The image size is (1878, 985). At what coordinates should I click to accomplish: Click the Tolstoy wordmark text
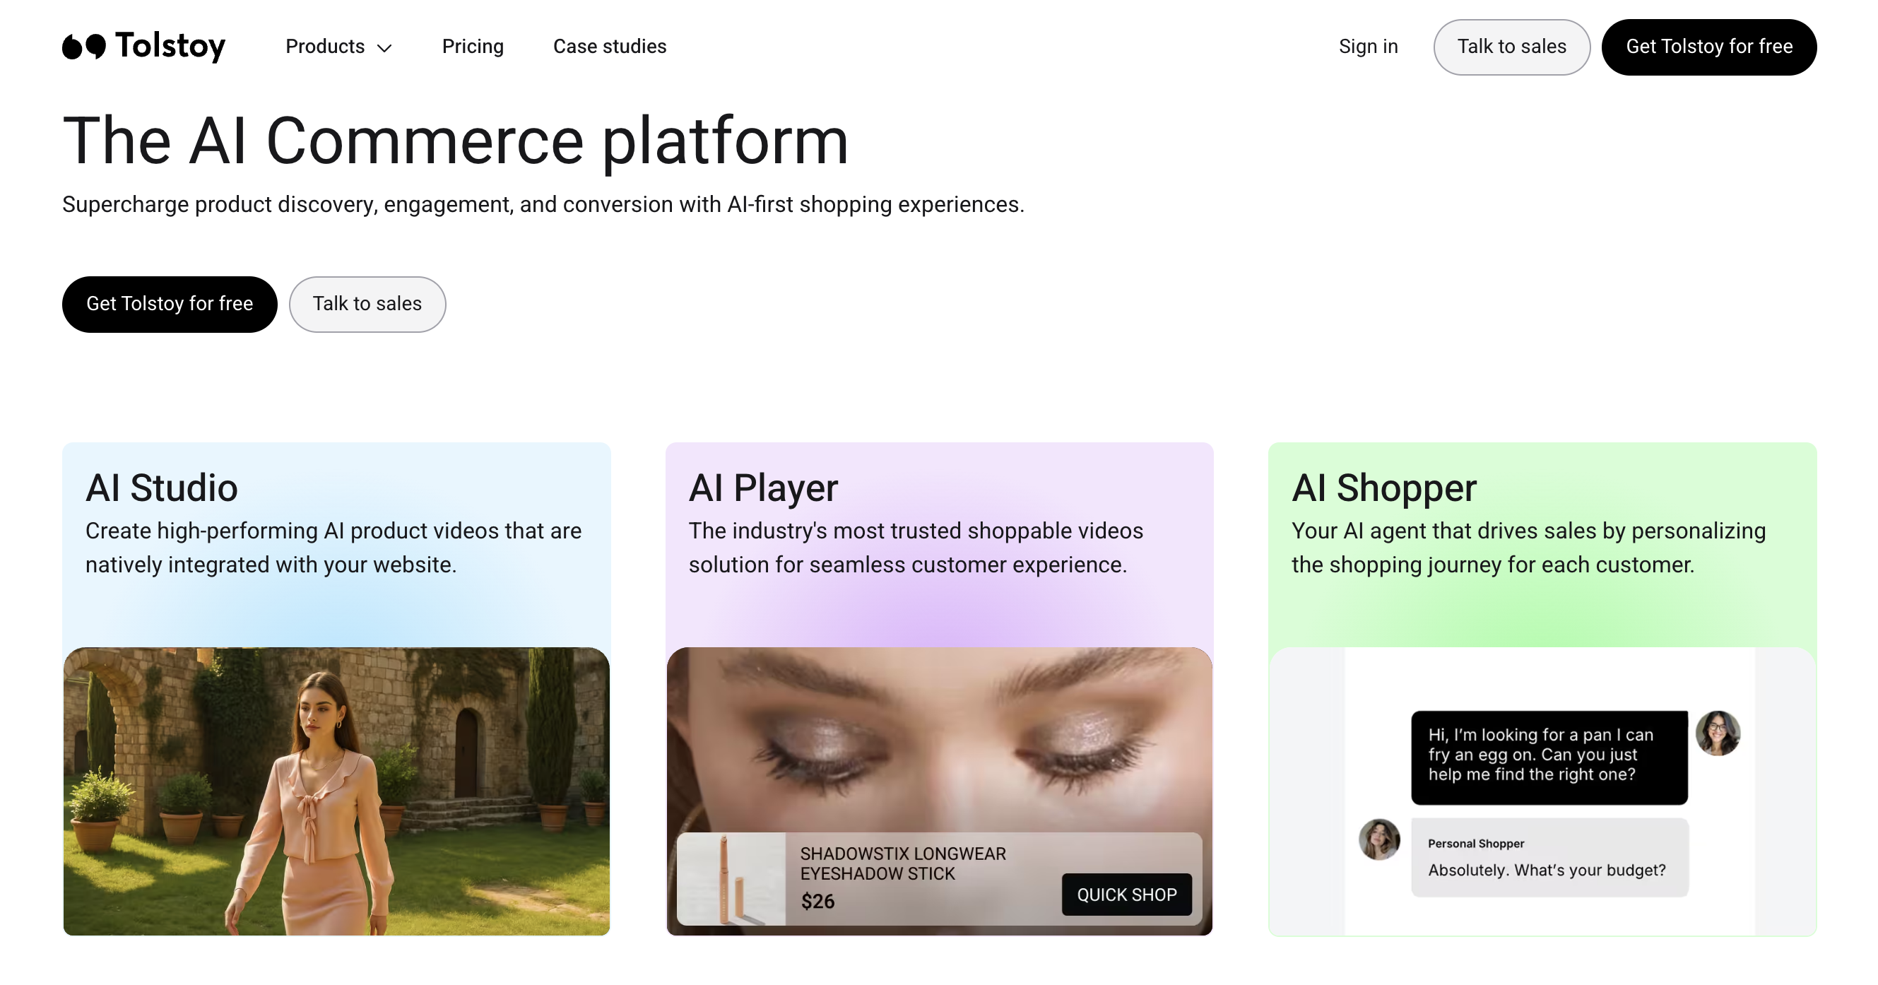(170, 47)
